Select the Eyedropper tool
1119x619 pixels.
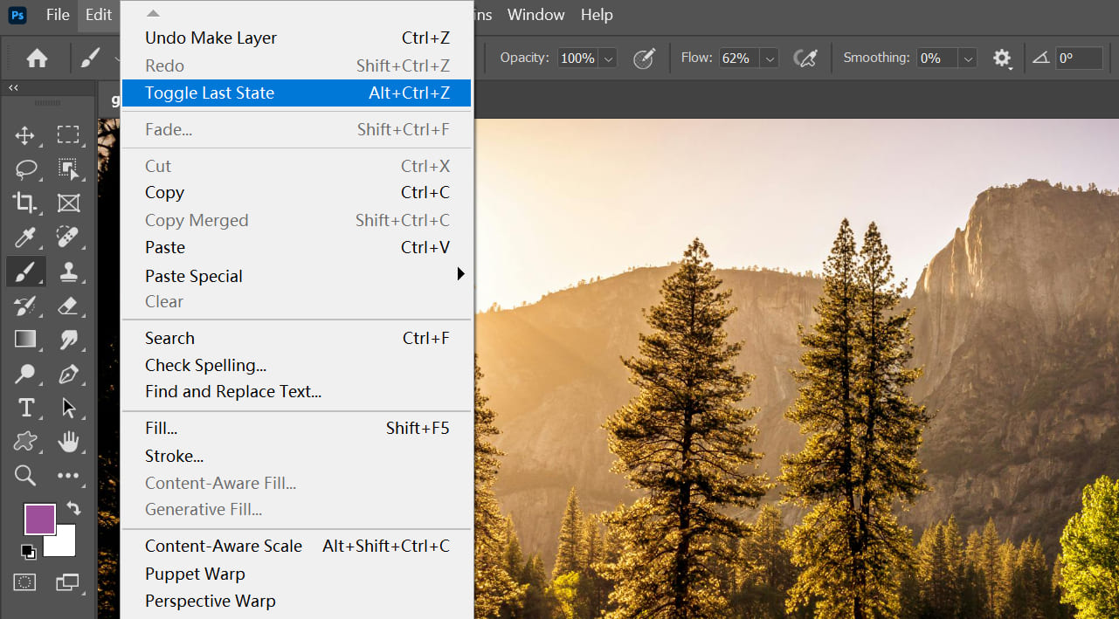point(25,237)
